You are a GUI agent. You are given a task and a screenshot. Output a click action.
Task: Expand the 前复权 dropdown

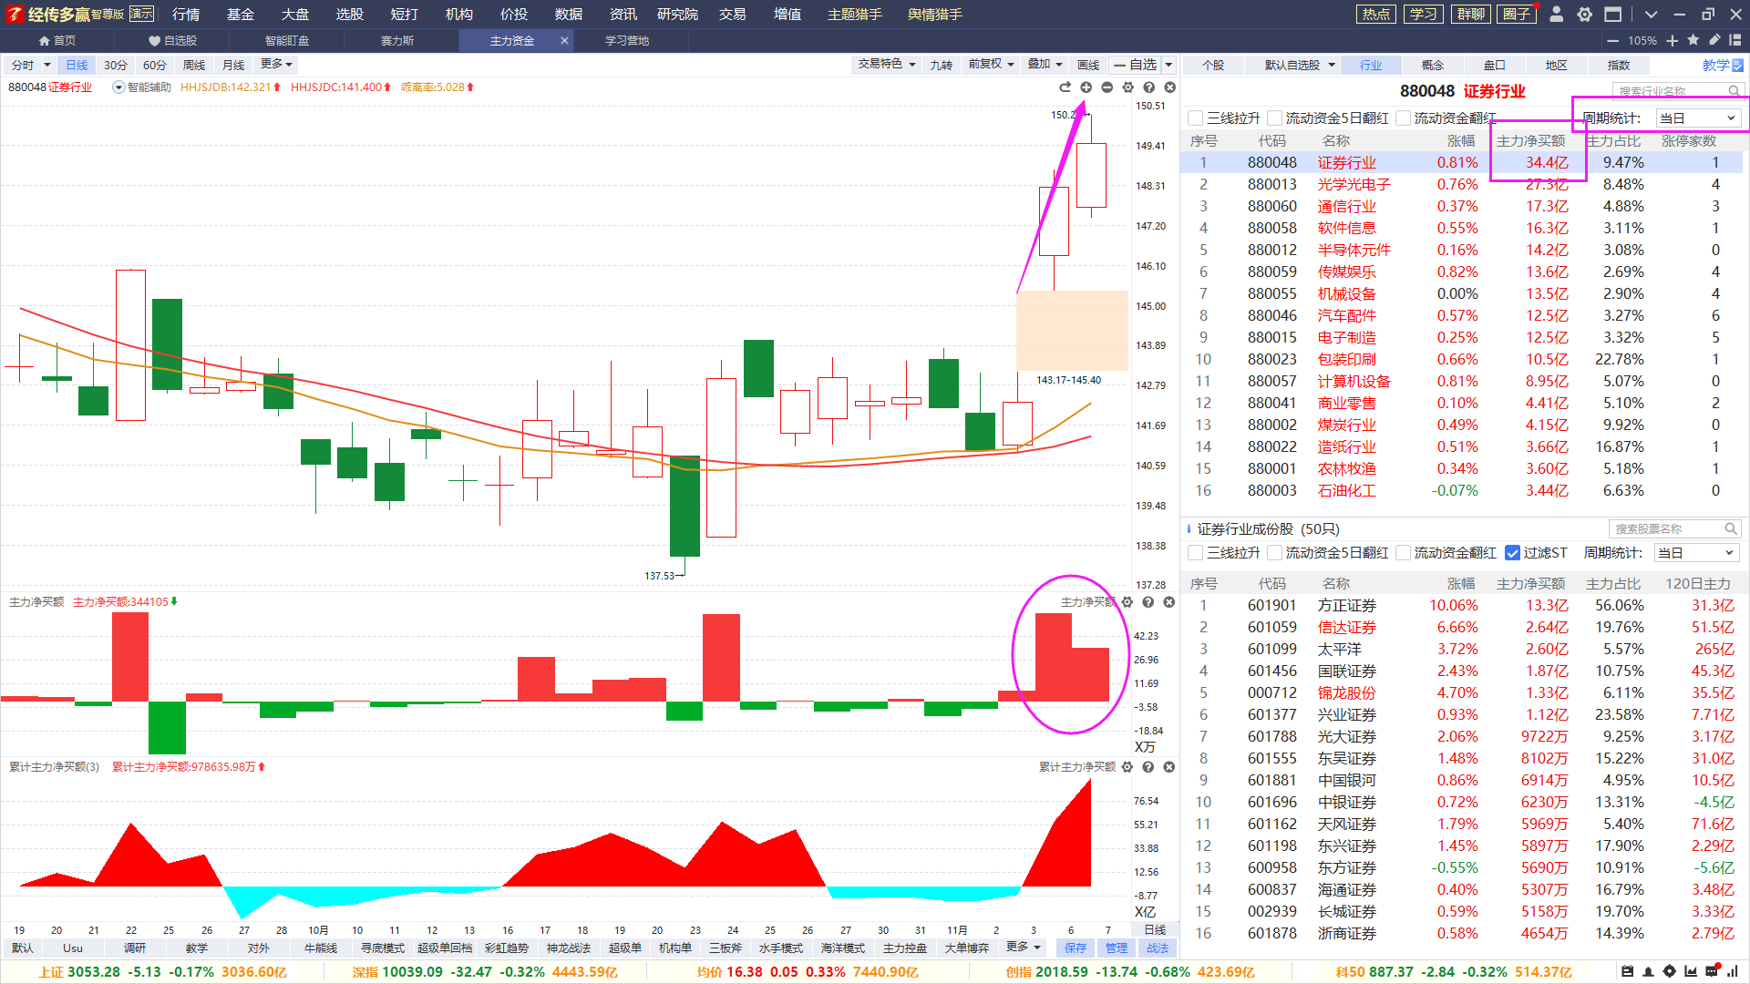[x=991, y=65]
